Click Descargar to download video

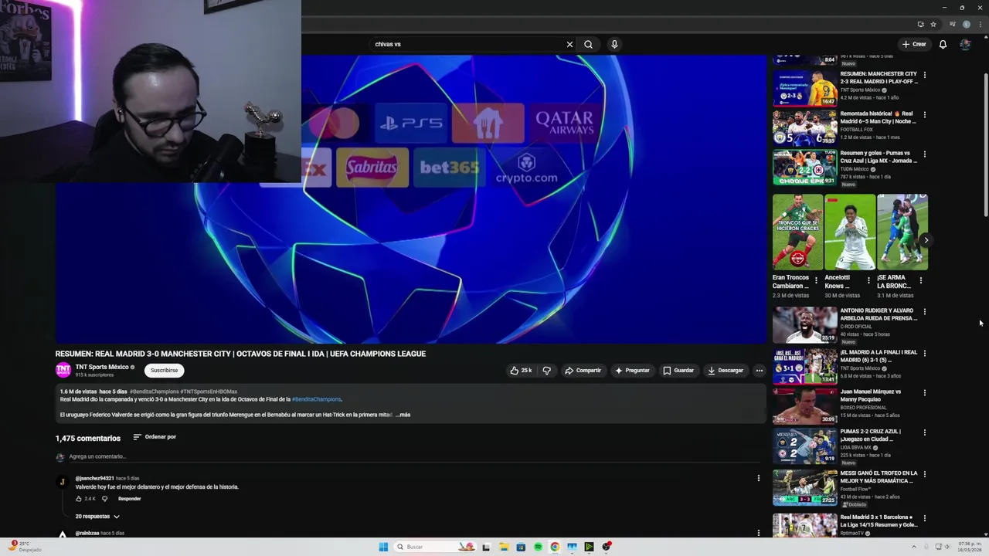pyautogui.click(x=726, y=371)
